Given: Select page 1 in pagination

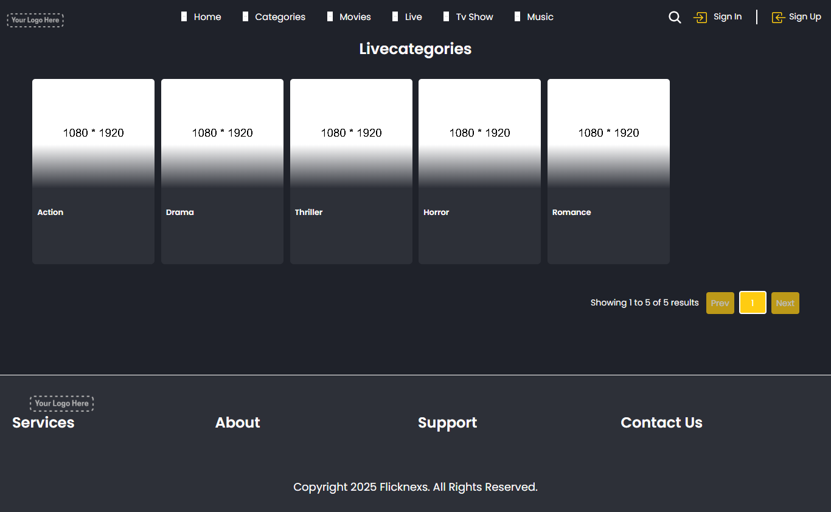Looking at the screenshot, I should coord(753,303).
